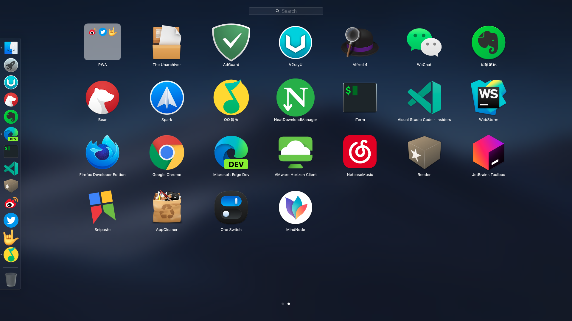Open Visual Studio Code - Insiders
The image size is (572, 321).
click(x=424, y=97)
